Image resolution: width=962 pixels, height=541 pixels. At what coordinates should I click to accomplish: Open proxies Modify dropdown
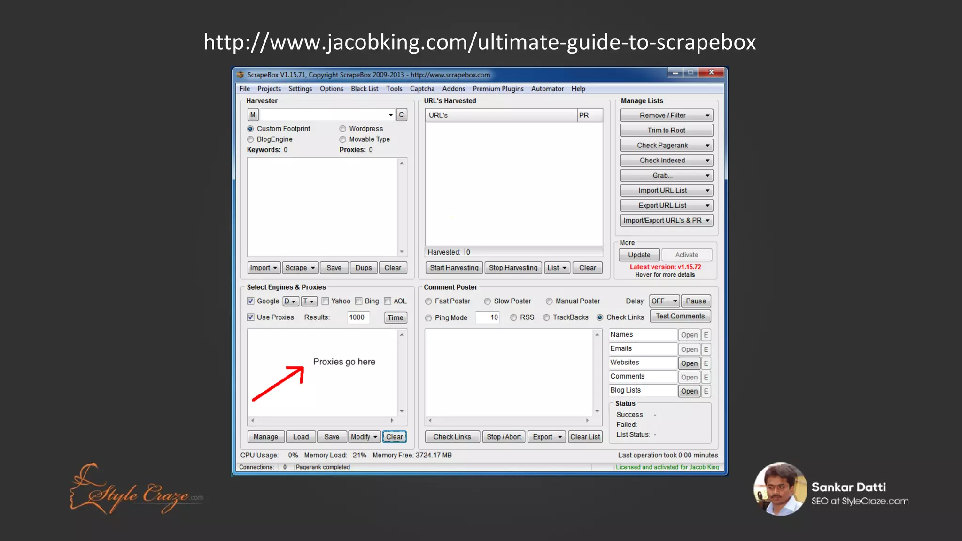coord(364,437)
